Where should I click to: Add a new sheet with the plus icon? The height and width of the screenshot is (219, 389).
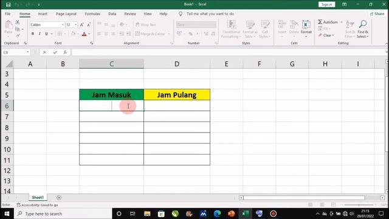point(59,198)
